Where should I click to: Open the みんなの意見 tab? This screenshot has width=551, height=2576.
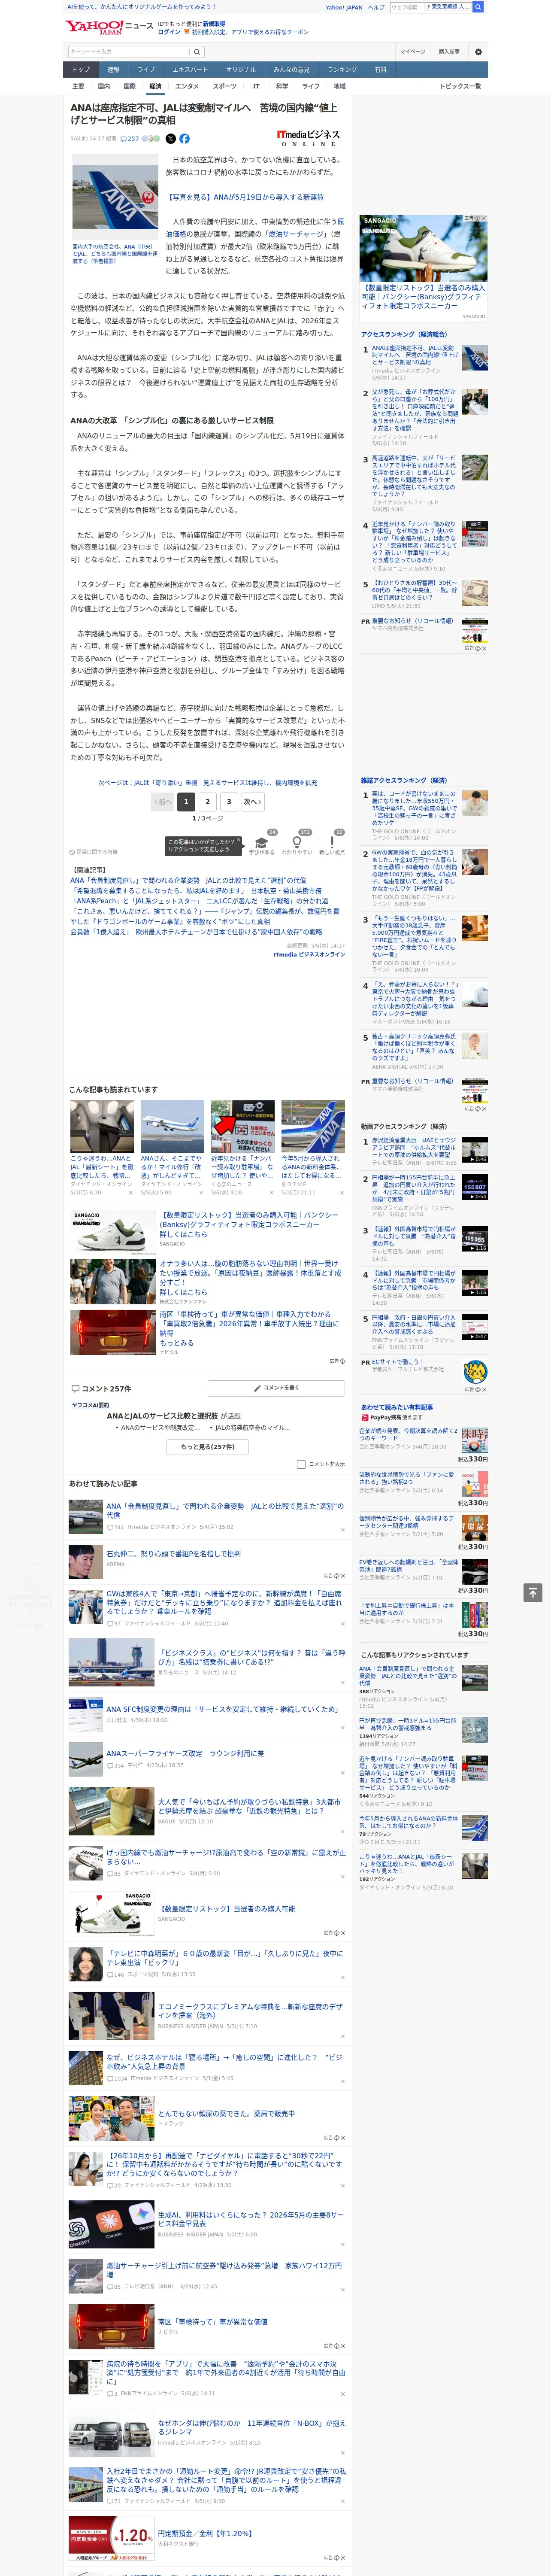[x=292, y=70]
